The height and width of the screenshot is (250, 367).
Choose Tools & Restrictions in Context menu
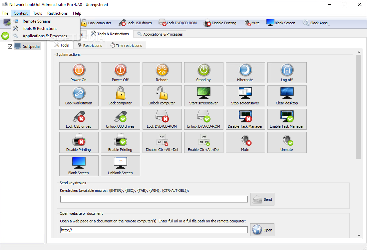45,29
